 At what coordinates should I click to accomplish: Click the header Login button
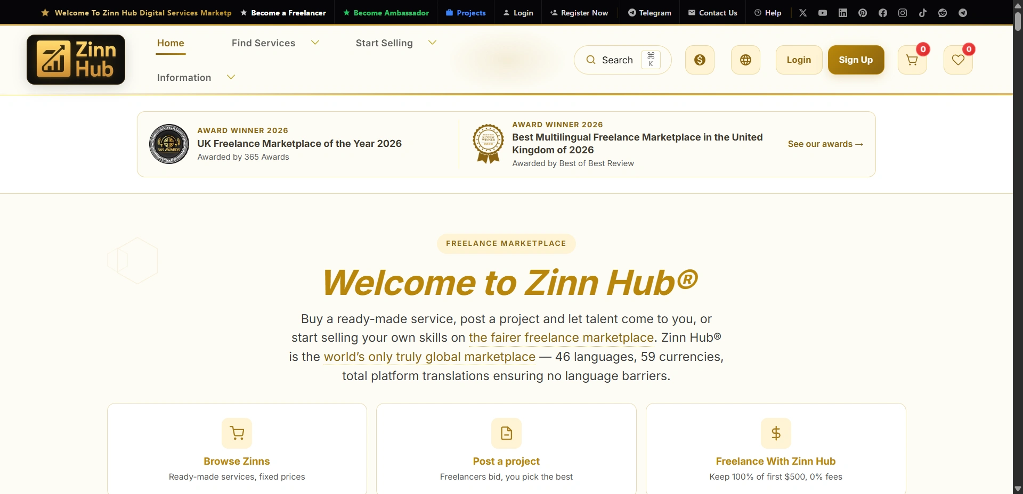tap(799, 60)
